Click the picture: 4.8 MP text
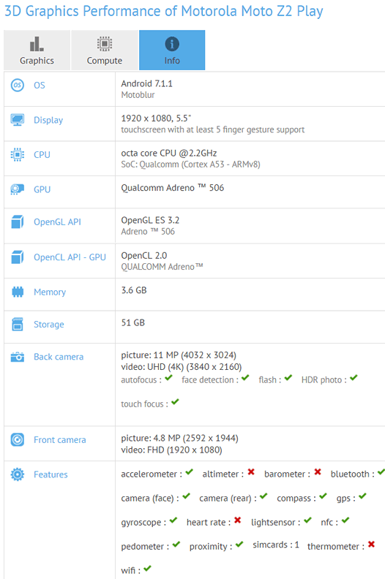The height and width of the screenshot is (579, 385). click(180, 439)
